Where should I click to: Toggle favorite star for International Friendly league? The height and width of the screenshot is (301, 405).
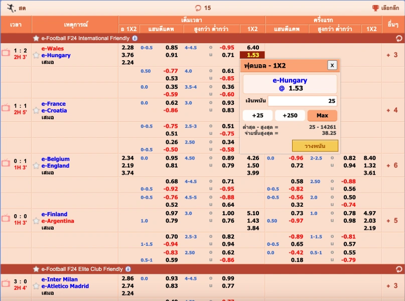click(36, 38)
